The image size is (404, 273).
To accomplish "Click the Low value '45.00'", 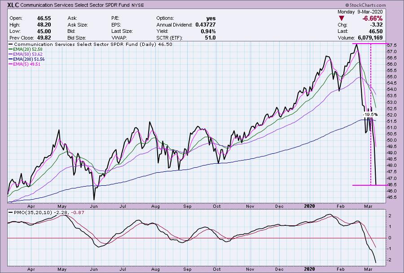I will coord(44,31).
